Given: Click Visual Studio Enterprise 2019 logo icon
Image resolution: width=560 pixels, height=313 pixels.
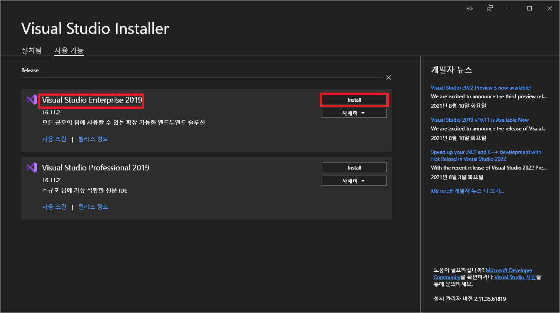Looking at the screenshot, I should tap(32, 100).
